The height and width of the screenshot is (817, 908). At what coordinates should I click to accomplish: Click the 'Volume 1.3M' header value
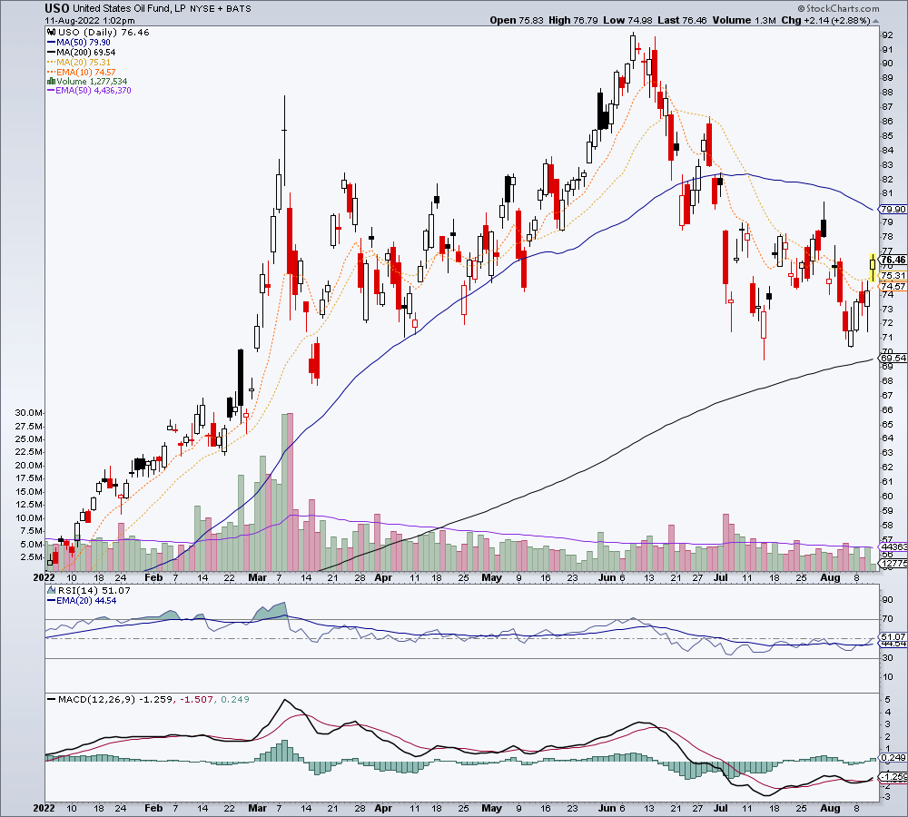pyautogui.click(x=744, y=20)
